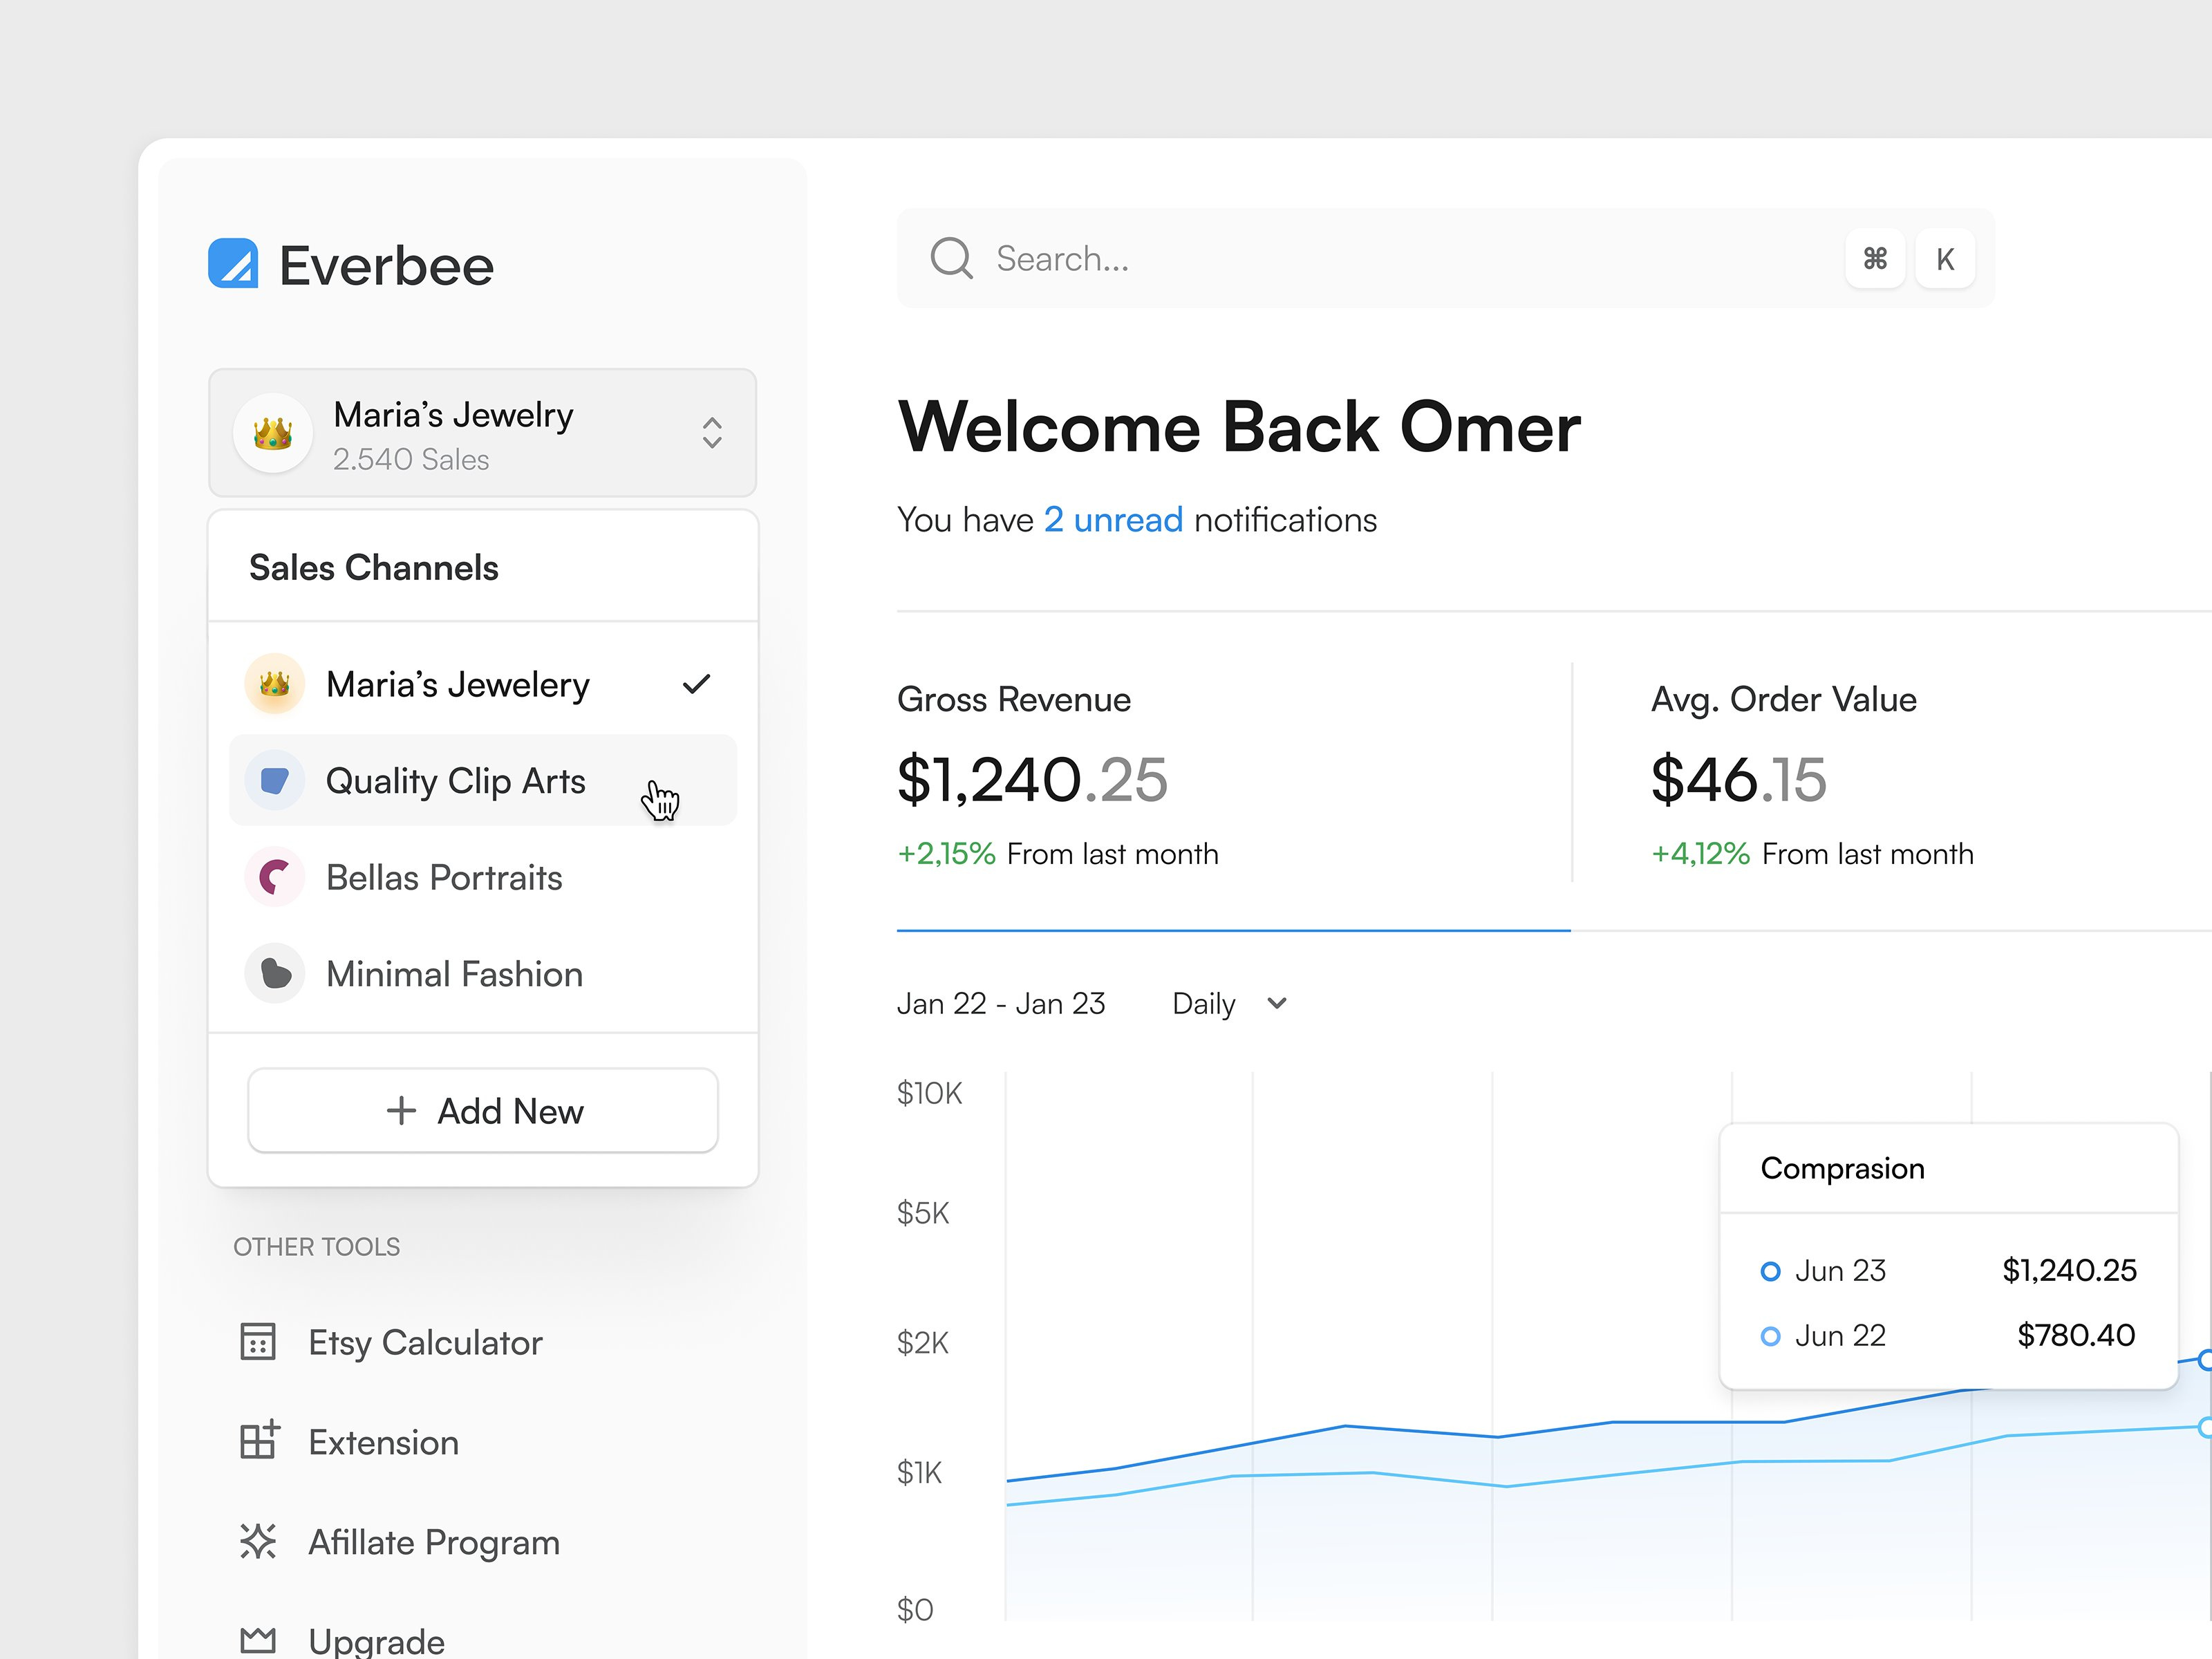Click the K key shortcut badge
The width and height of the screenshot is (2212, 1659).
click(x=1945, y=259)
